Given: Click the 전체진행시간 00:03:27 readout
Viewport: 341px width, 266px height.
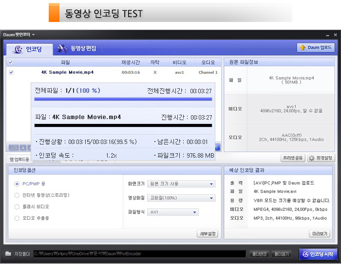Looking at the screenshot, I should 179,91.
